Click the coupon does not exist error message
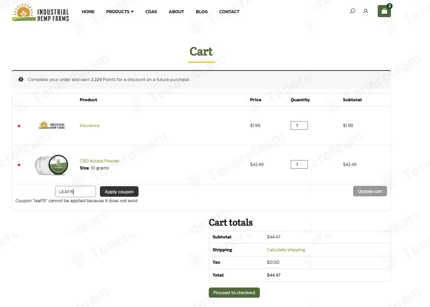This screenshot has width=430, height=307. pyautogui.click(x=77, y=201)
